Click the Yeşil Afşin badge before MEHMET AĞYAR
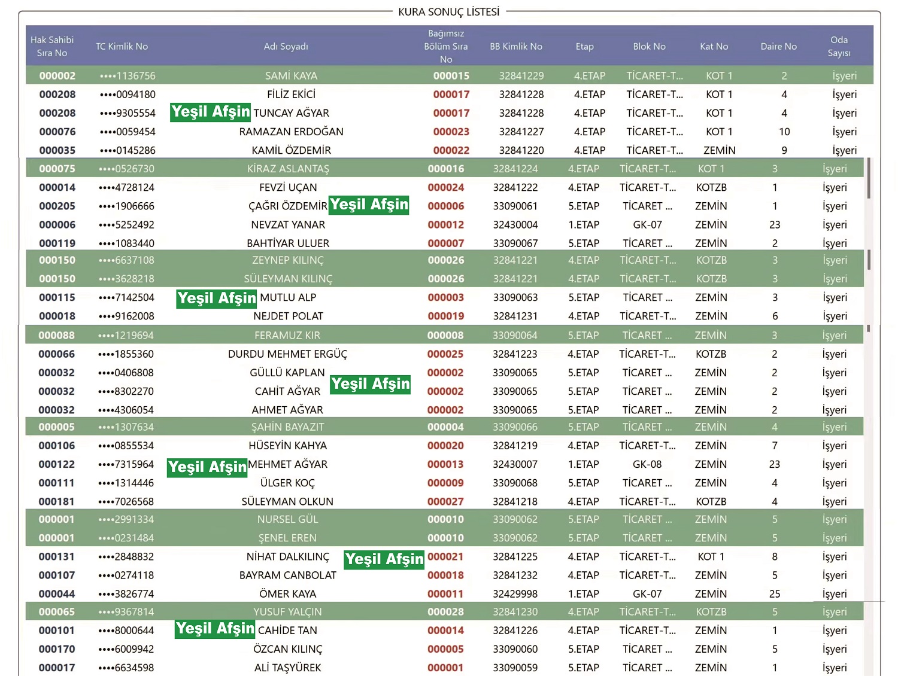 click(x=207, y=467)
